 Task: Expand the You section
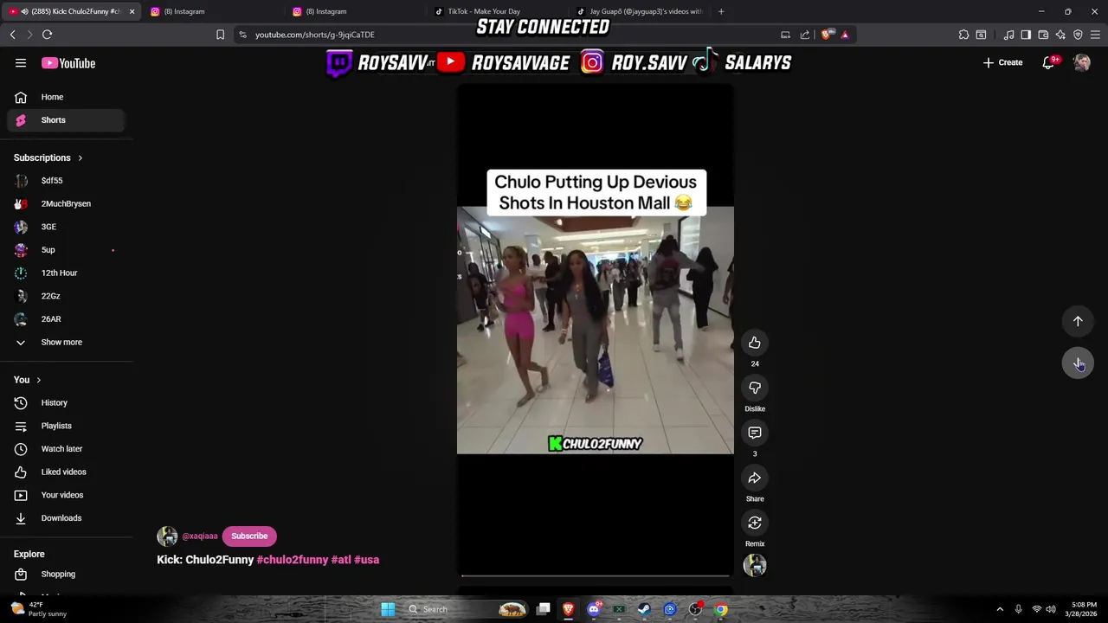28,380
